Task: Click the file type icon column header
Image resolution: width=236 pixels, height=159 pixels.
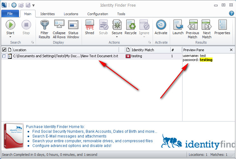Action: (10, 50)
